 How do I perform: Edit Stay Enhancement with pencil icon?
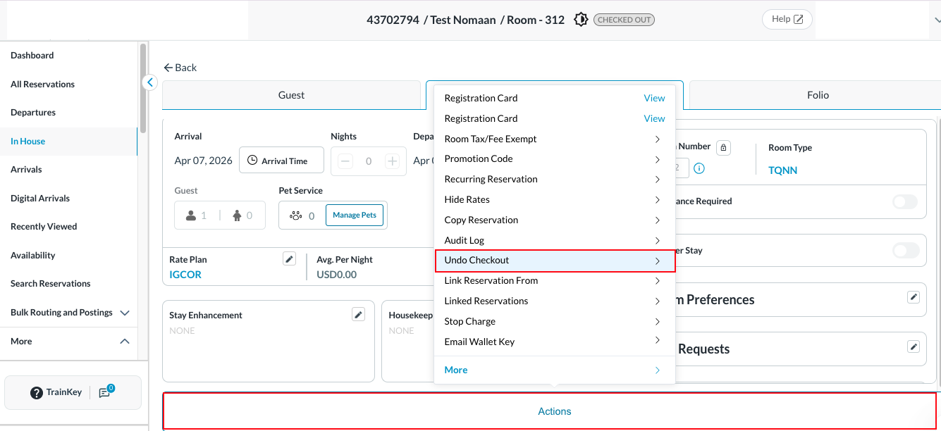coord(358,314)
